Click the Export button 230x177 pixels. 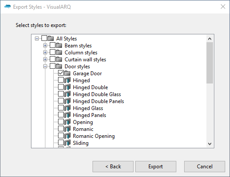(156, 167)
